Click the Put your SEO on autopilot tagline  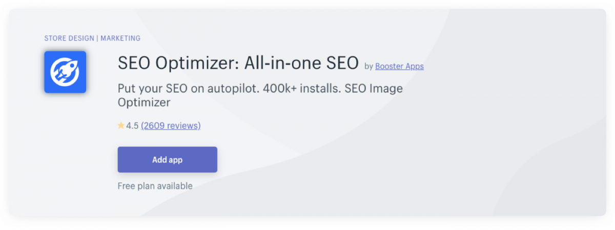point(189,89)
